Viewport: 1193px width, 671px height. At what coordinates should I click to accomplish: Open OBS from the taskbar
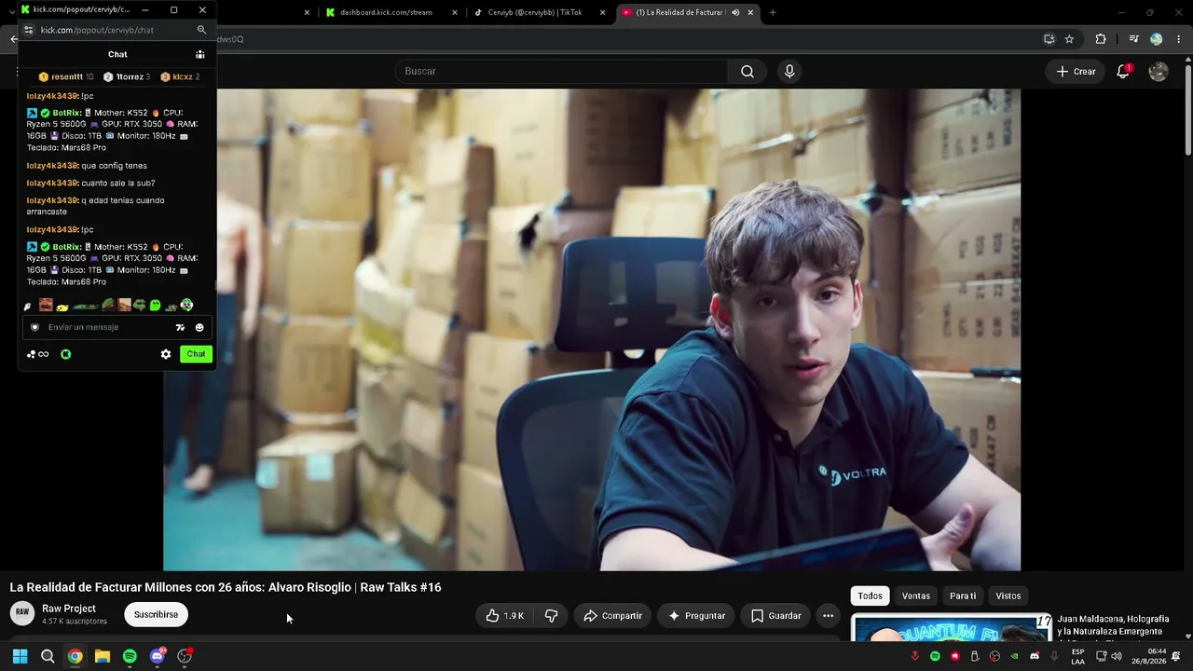coord(185,656)
